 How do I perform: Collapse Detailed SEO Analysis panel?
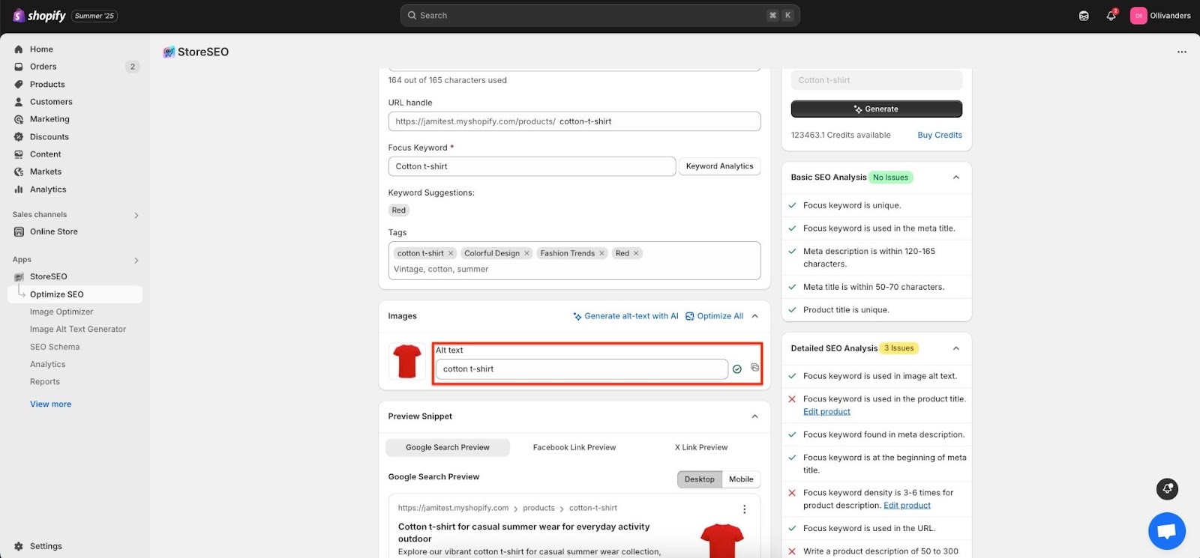[x=956, y=348]
